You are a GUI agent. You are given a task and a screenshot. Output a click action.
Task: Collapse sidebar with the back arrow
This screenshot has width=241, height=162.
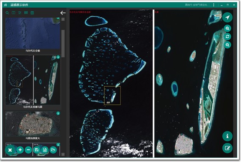(x=63, y=13)
